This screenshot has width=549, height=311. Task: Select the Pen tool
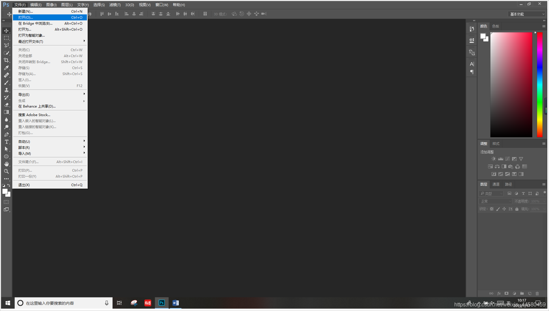point(6,134)
